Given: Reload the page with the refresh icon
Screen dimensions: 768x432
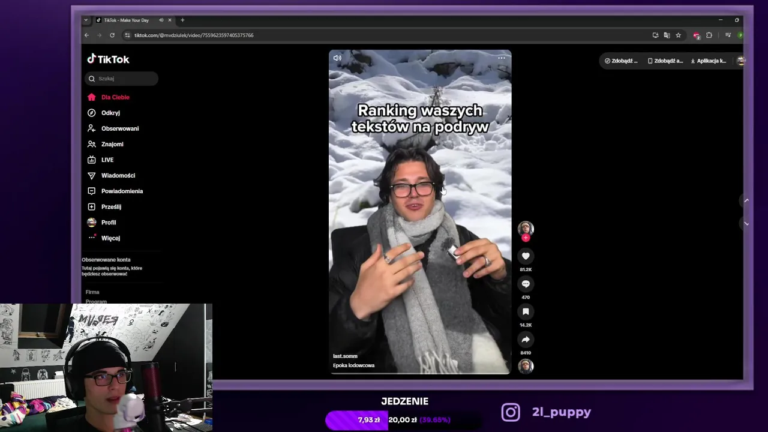Looking at the screenshot, I should (112, 35).
